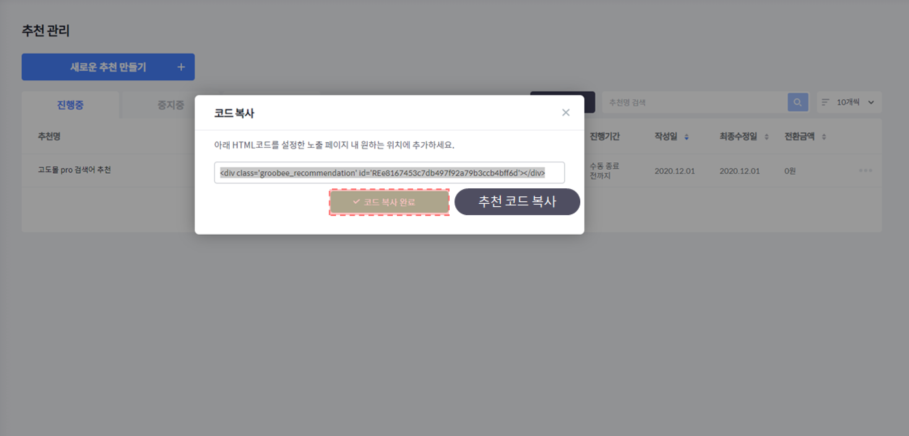The width and height of the screenshot is (909, 436).
Task: Switch to the 중지중 tab
Action: 170,105
